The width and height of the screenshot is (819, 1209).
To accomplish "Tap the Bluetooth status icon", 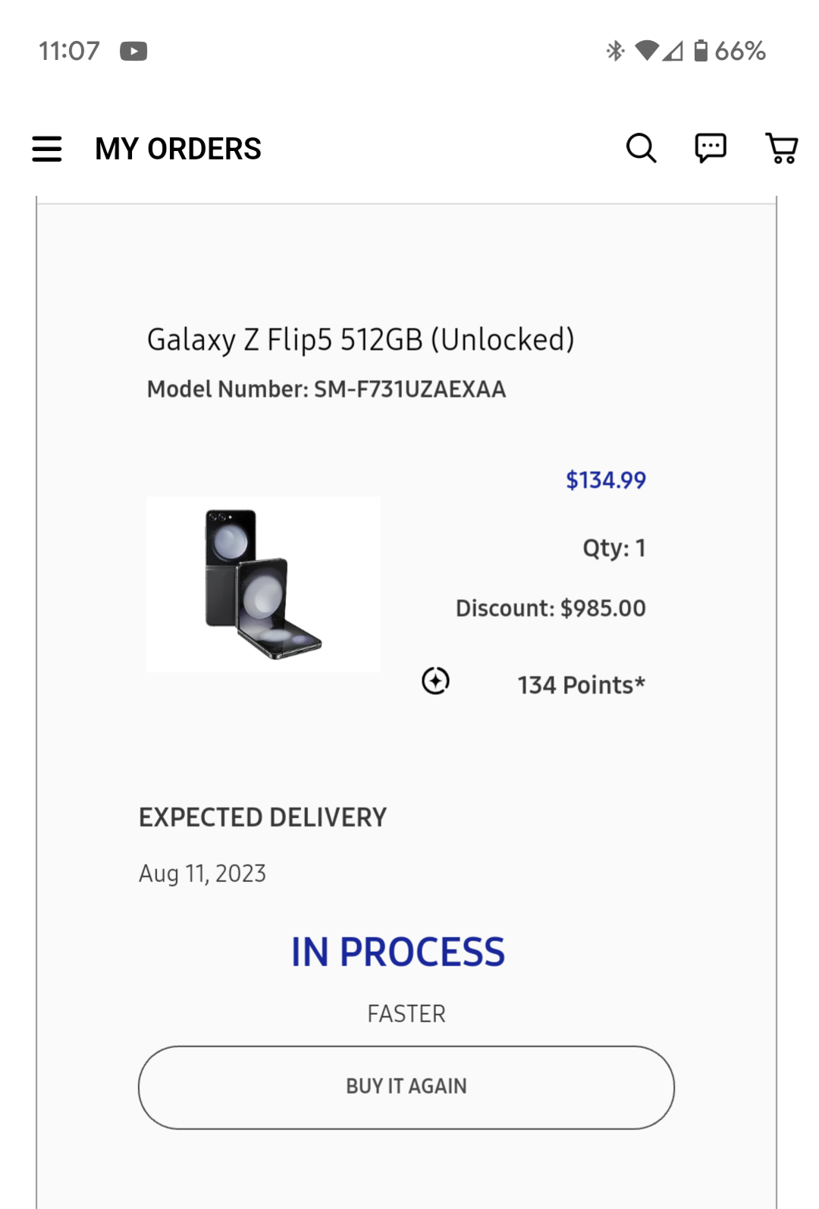I will tap(614, 51).
